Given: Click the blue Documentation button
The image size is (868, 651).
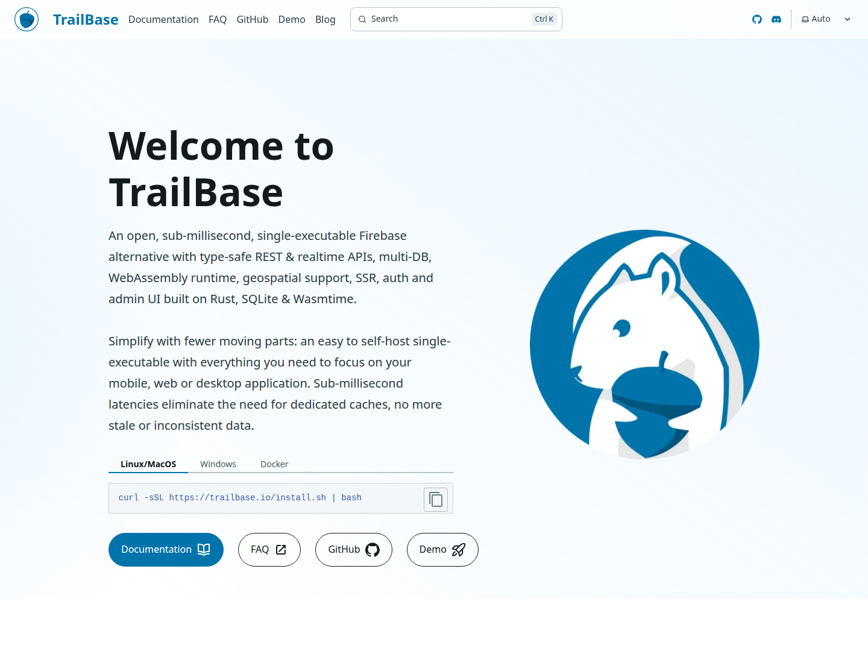Looking at the screenshot, I should [x=166, y=550].
